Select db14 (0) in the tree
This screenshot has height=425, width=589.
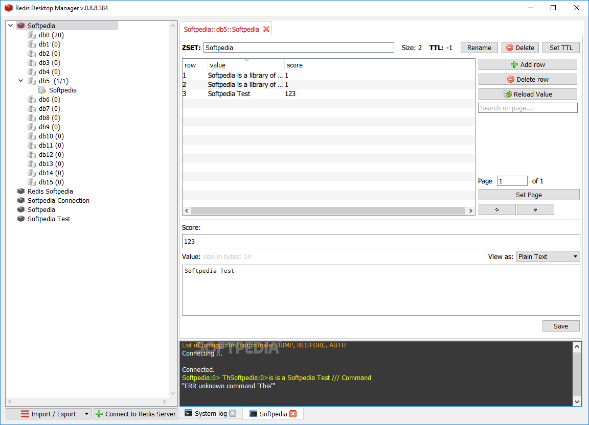point(51,173)
